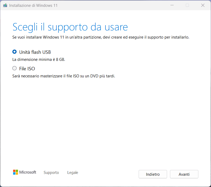
Task: Click the four-color Microsoft logo squares
Action: pyautogui.click(x=16, y=172)
